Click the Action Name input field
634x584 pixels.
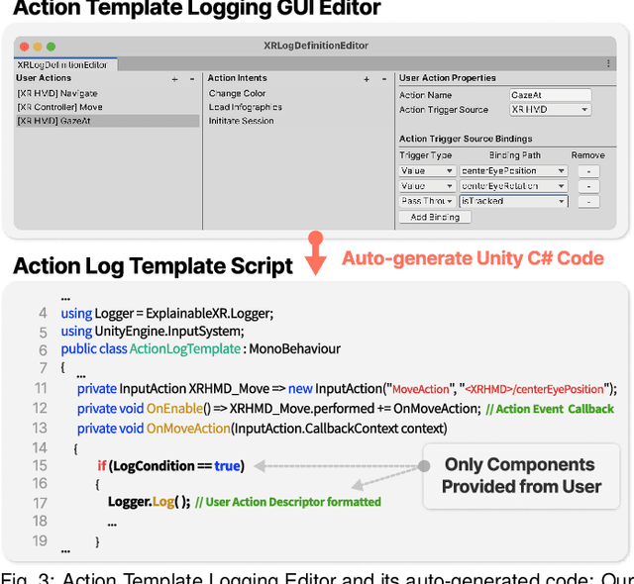pos(550,95)
